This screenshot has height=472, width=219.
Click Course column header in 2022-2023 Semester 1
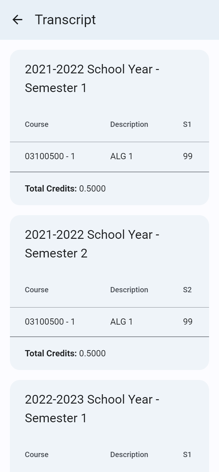pos(37,455)
